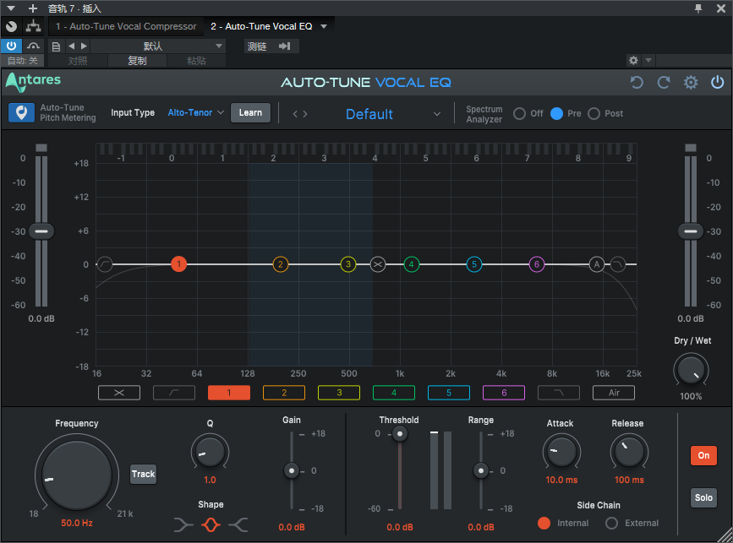The image size is (733, 543).
Task: Select band 2 node on the EQ graph
Action: pos(281,264)
